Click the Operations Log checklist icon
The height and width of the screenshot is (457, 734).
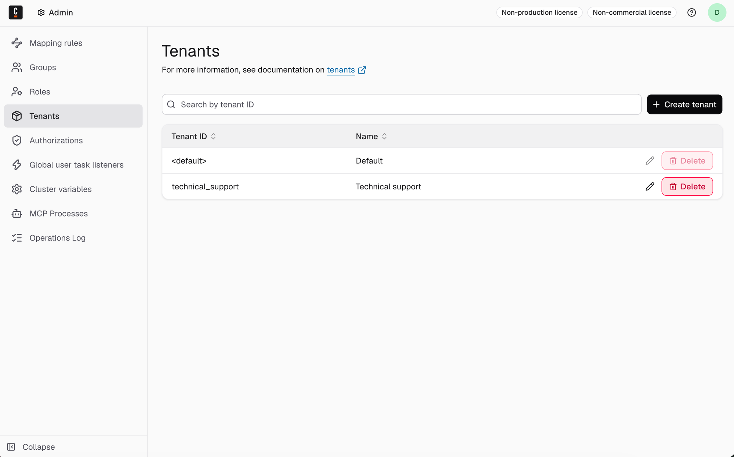click(x=17, y=238)
